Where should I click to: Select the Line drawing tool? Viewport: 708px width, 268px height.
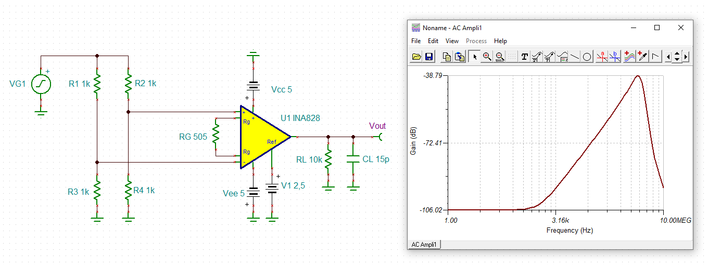click(x=575, y=57)
